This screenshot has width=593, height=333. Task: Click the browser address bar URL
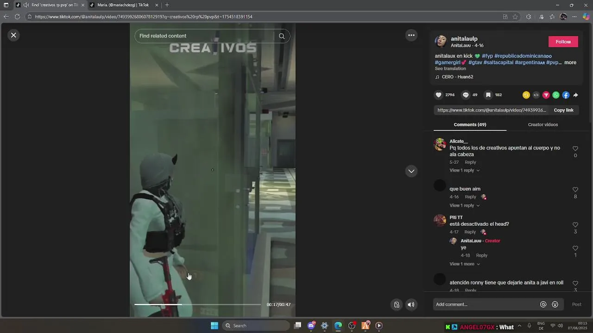[144, 17]
